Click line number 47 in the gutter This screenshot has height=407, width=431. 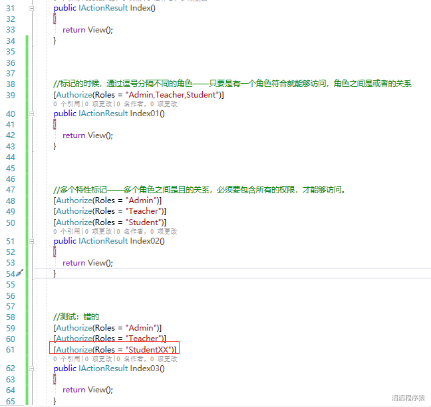[11, 190]
